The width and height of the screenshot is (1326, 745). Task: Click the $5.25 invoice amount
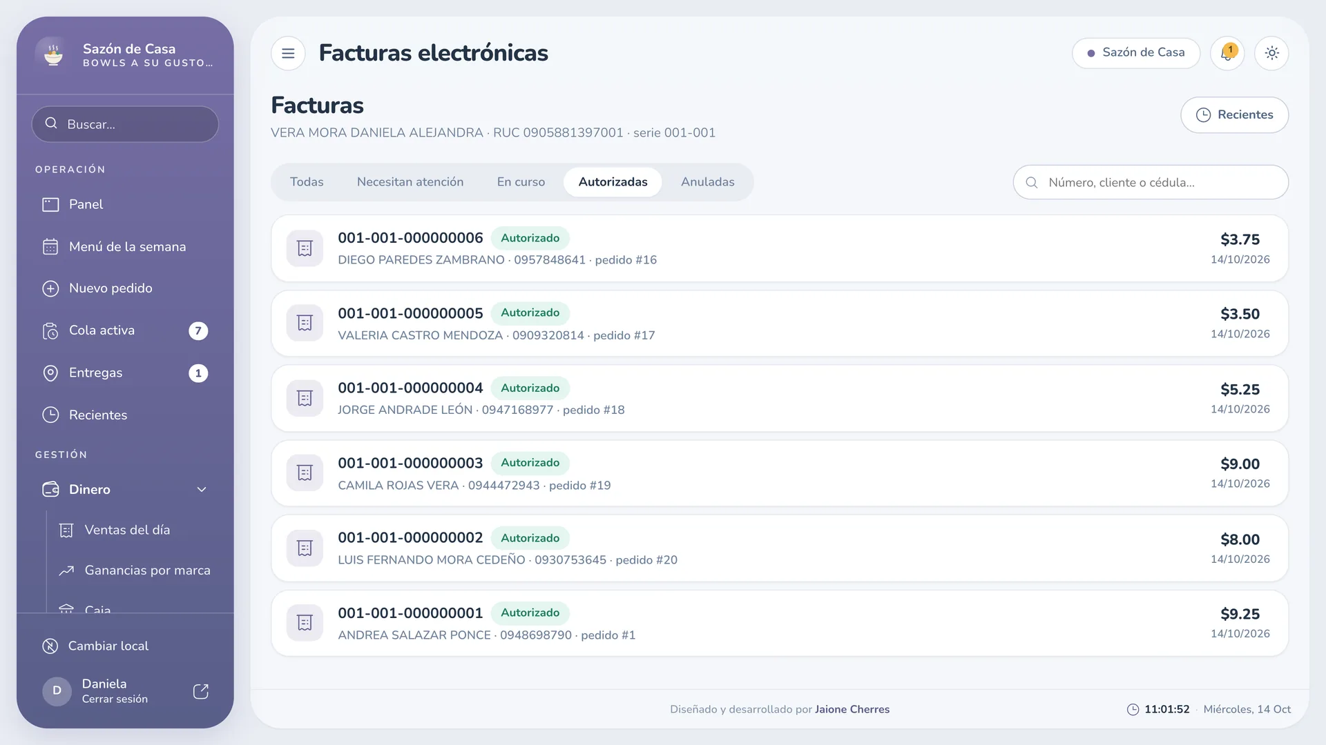[x=1240, y=390]
